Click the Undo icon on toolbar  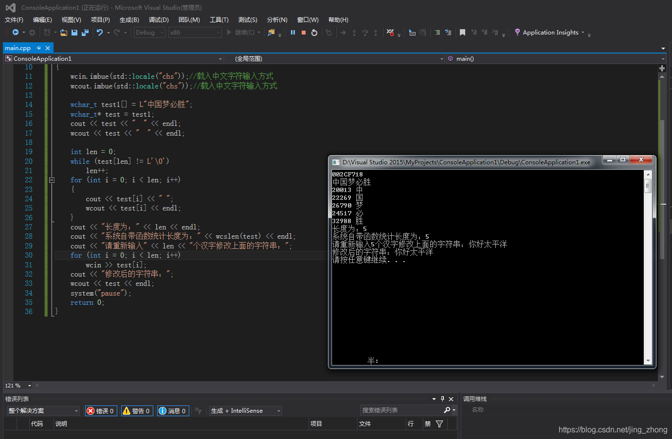click(x=100, y=32)
